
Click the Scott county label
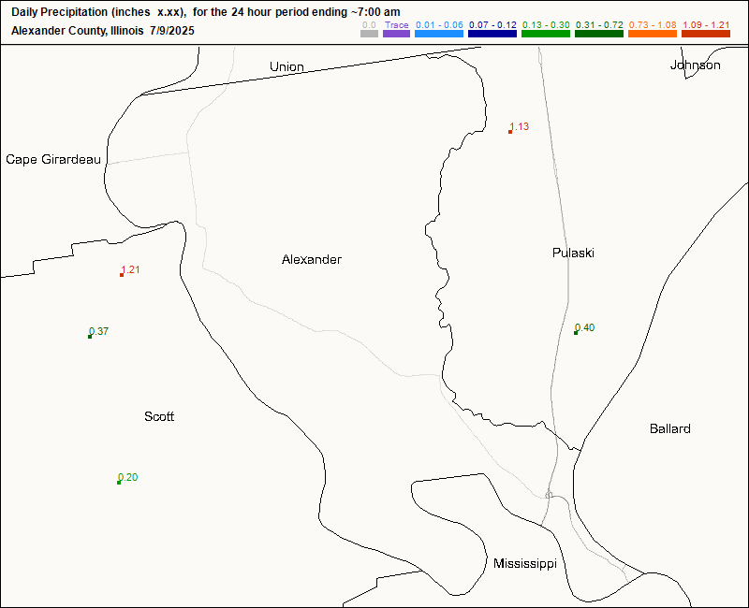pos(159,416)
